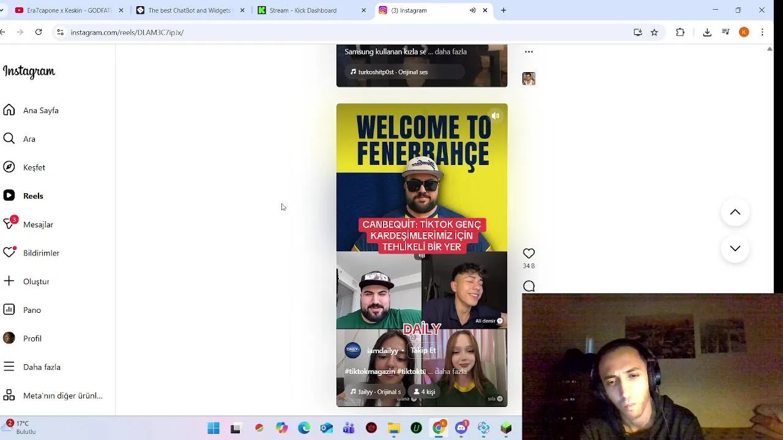Switch to Stream - Kick Dashboard tab
This screenshot has width=783, height=440.
pyautogui.click(x=303, y=10)
